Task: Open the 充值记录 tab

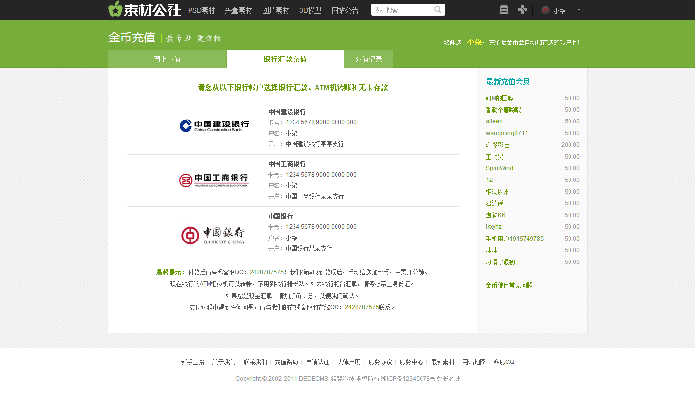Action: click(x=368, y=60)
